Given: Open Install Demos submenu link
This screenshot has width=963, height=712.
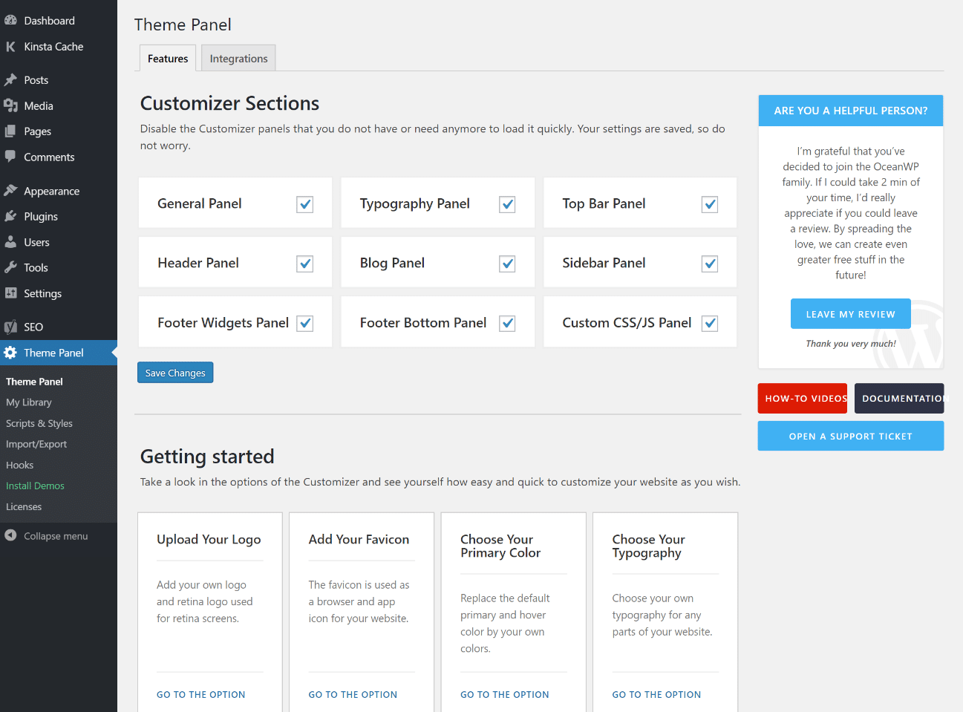Looking at the screenshot, I should coord(35,486).
